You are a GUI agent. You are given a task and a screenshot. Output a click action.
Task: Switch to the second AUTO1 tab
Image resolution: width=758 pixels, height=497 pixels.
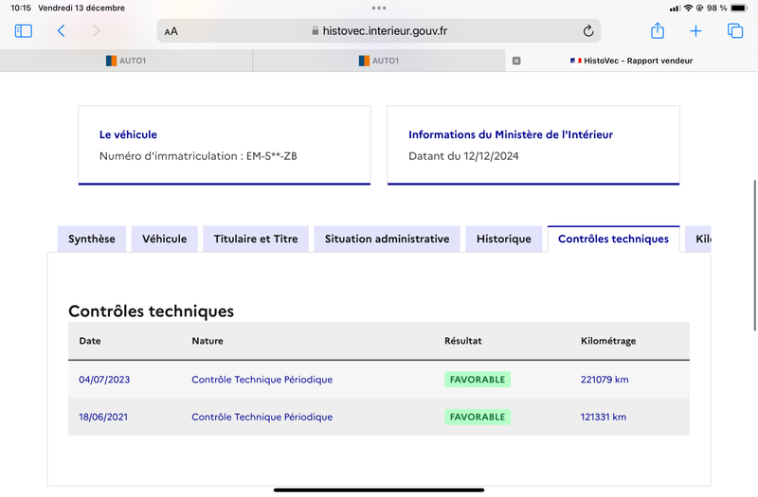coord(379,61)
